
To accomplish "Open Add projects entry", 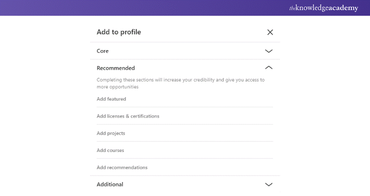I will pos(111,133).
